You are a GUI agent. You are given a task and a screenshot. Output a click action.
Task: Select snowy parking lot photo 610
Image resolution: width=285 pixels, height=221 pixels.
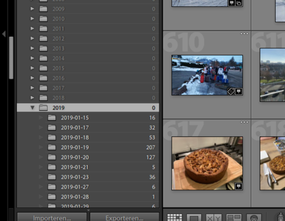click(x=207, y=75)
